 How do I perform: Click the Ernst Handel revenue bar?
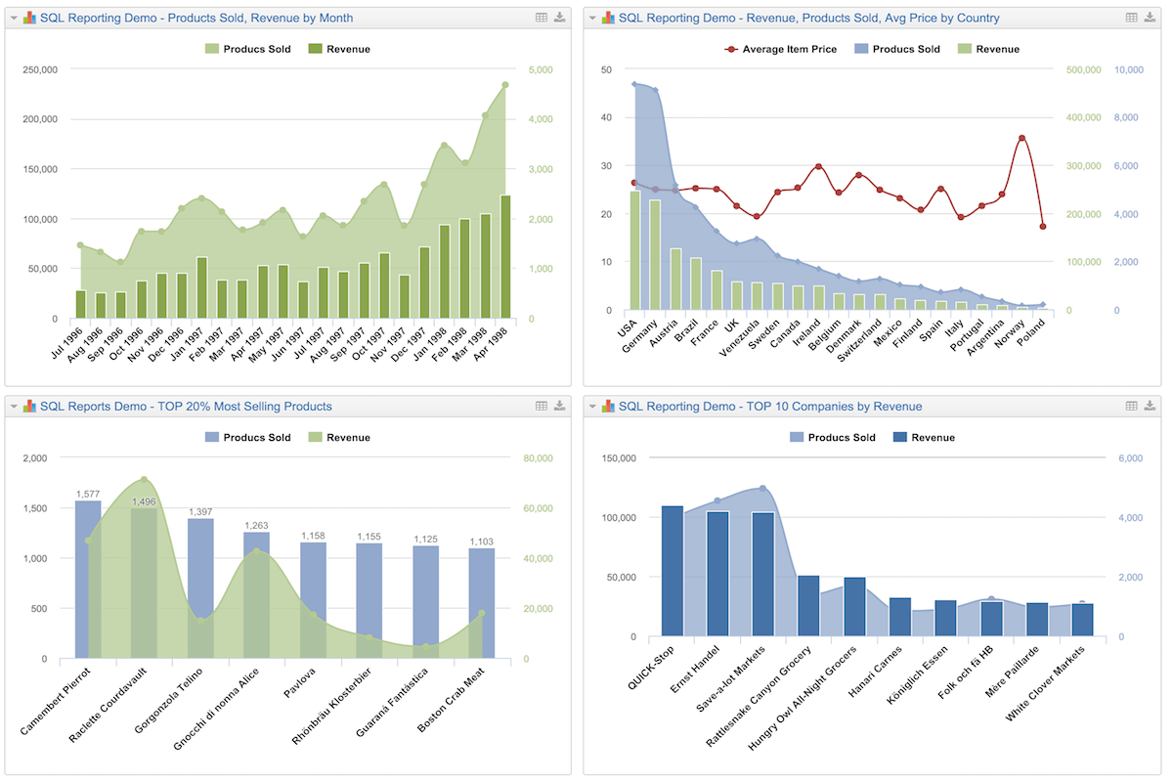click(718, 574)
